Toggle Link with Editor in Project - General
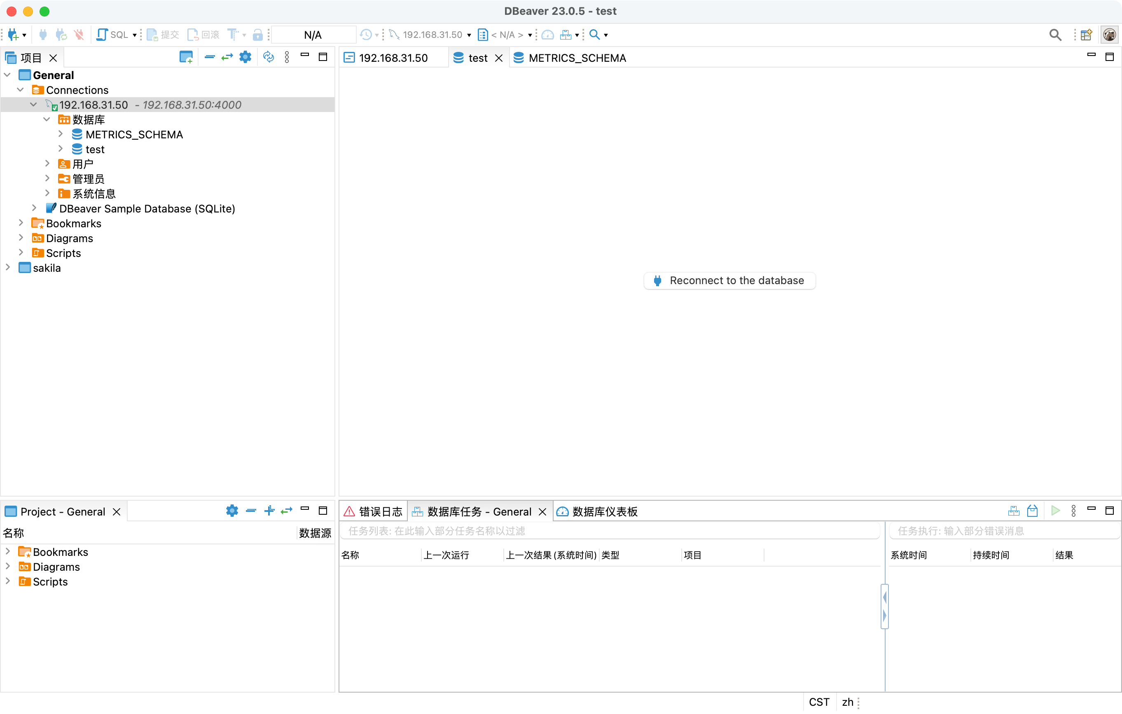 pos(287,511)
